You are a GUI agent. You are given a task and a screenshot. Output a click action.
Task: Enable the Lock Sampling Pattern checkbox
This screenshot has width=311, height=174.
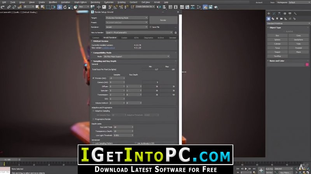coord(93,143)
